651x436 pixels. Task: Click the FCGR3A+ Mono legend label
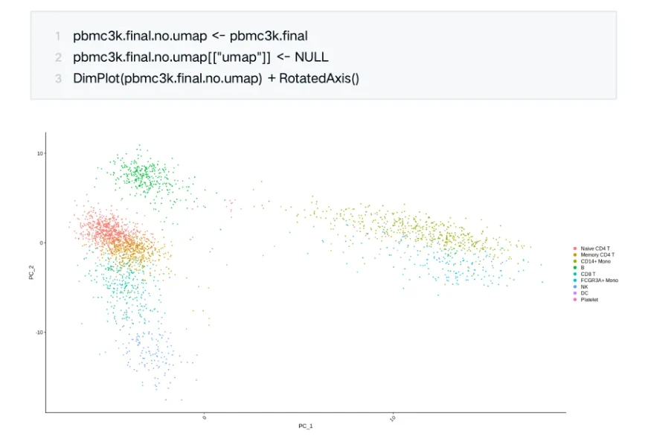(600, 280)
